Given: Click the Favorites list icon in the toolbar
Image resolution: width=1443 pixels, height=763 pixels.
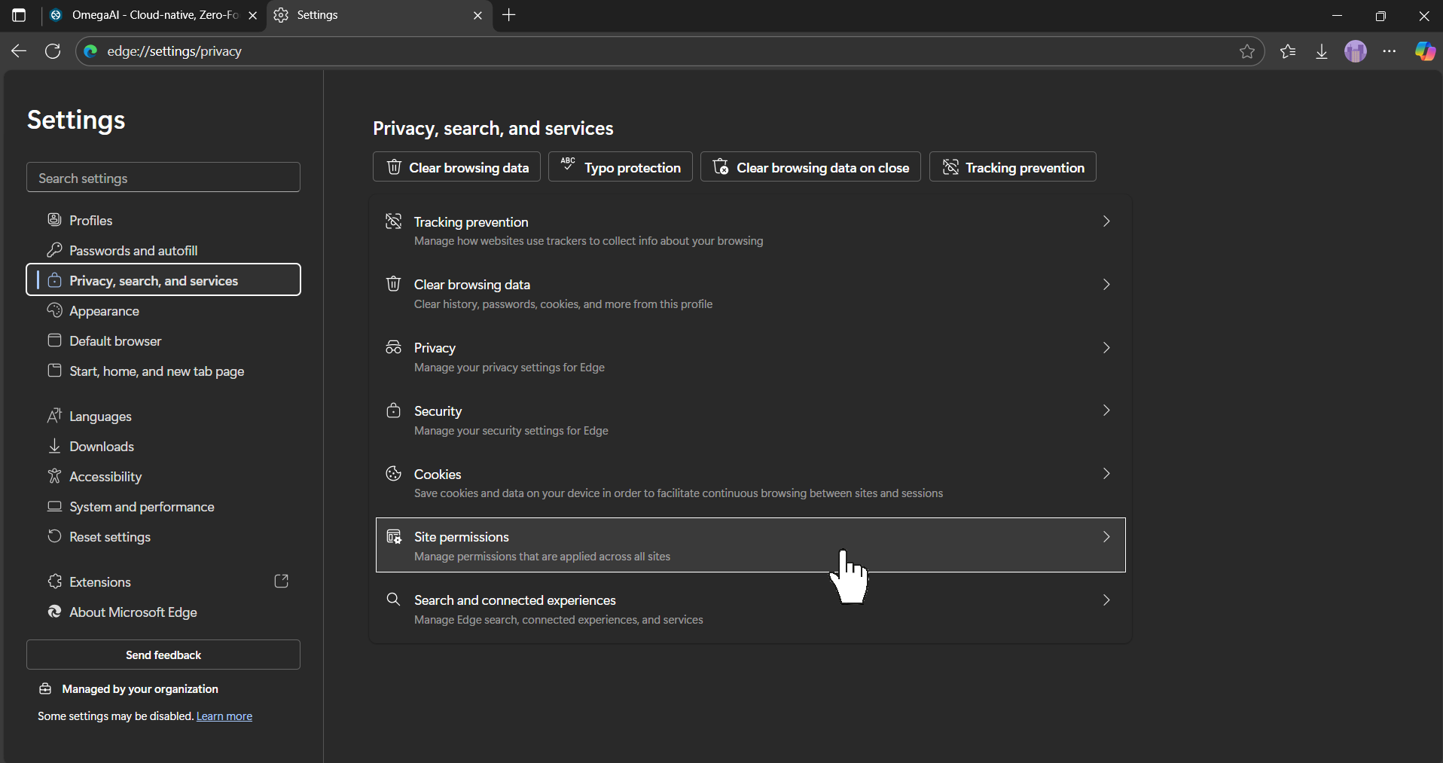Looking at the screenshot, I should coord(1288,51).
